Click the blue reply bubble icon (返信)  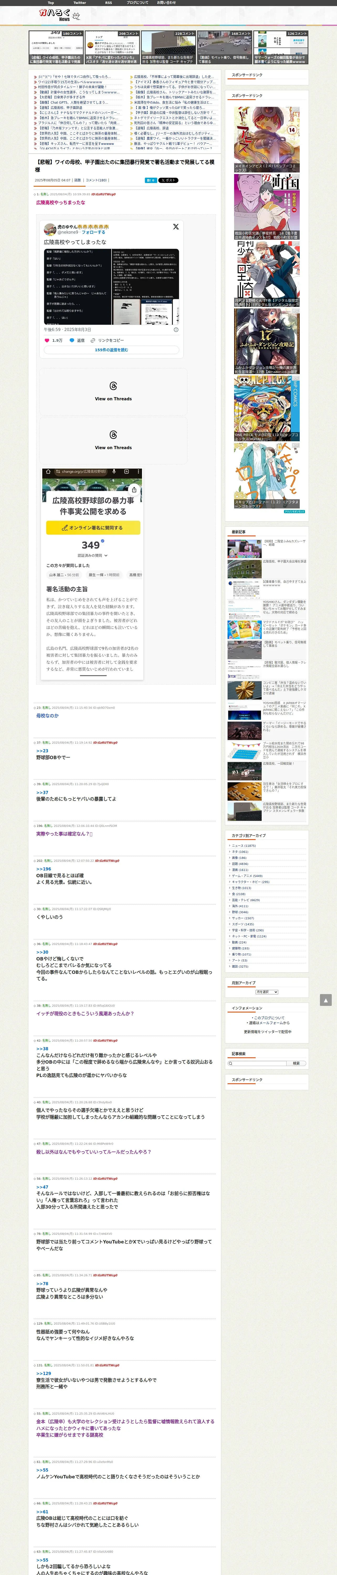(x=72, y=340)
